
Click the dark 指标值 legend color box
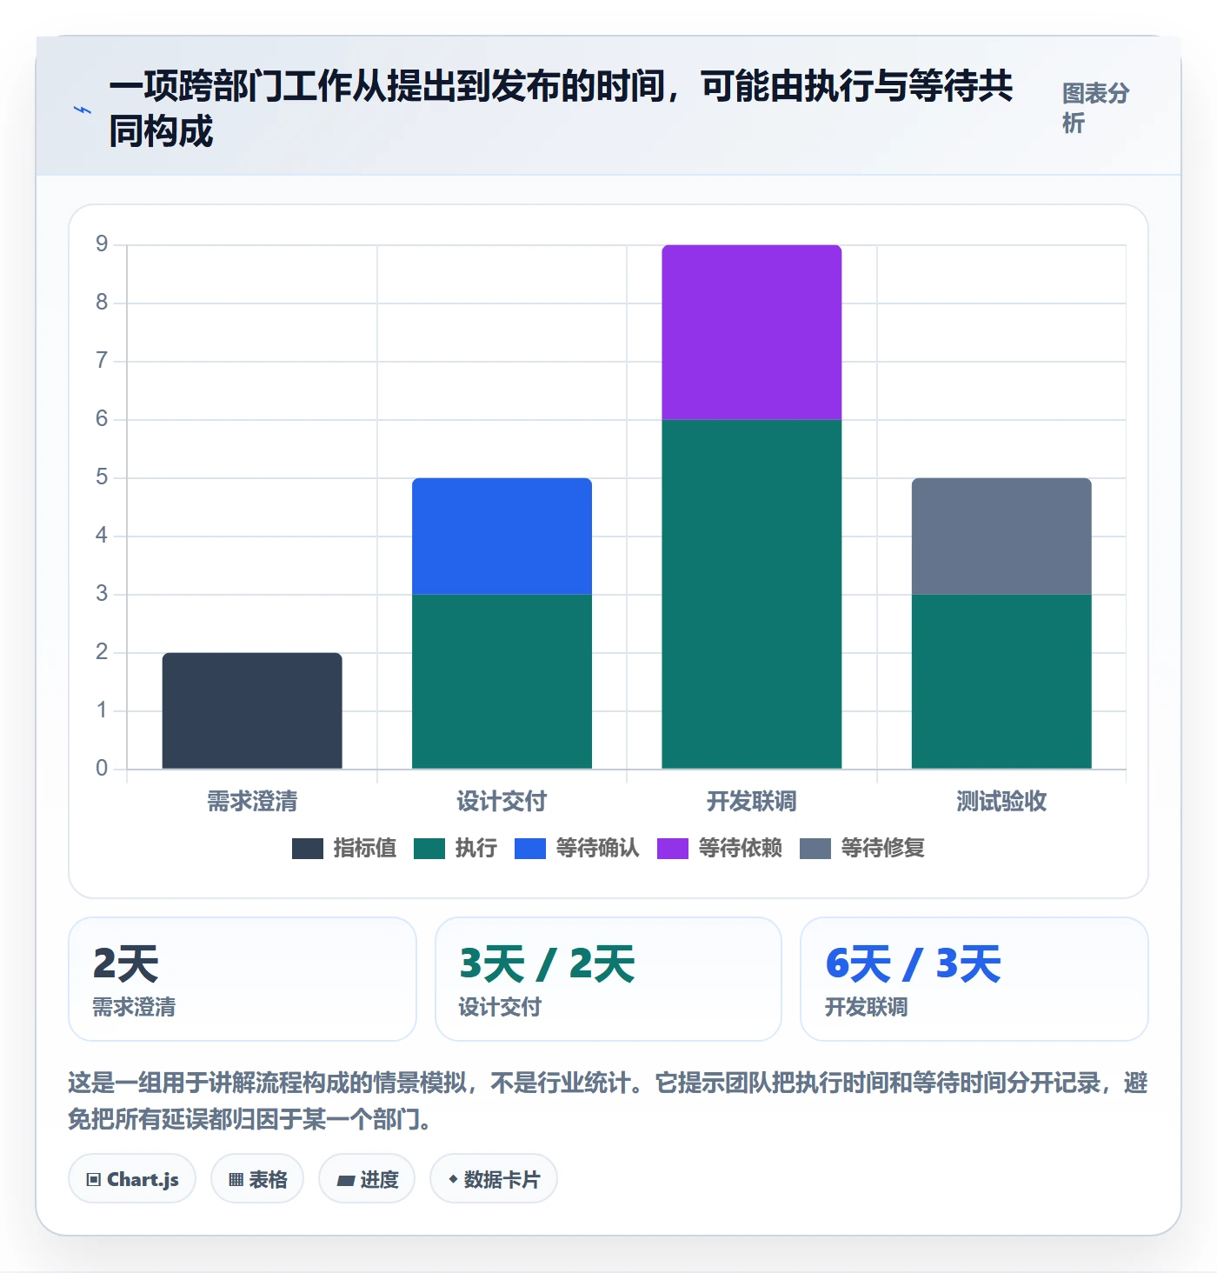coord(308,849)
